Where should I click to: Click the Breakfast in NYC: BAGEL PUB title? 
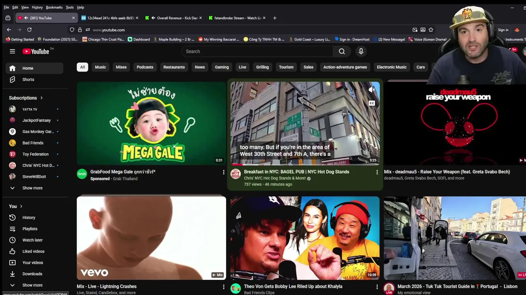coord(296,172)
